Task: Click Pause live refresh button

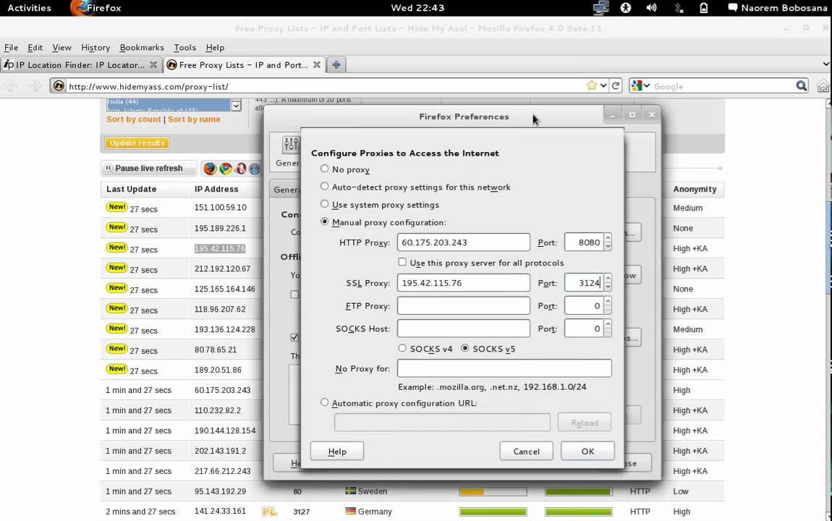Action: 148,168
